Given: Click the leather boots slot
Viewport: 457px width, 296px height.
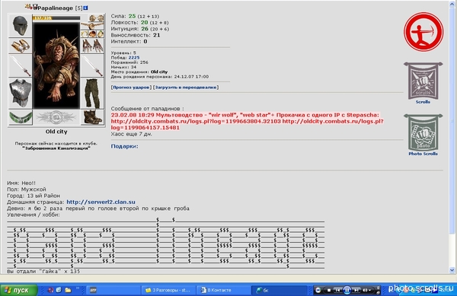Looking at the screenshot, I should click(x=92, y=117).
